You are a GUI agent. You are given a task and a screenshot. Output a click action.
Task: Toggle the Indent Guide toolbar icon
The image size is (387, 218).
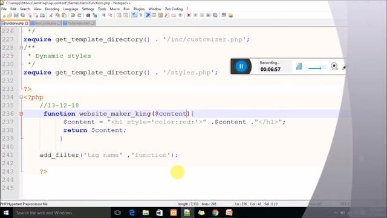(x=148, y=15)
